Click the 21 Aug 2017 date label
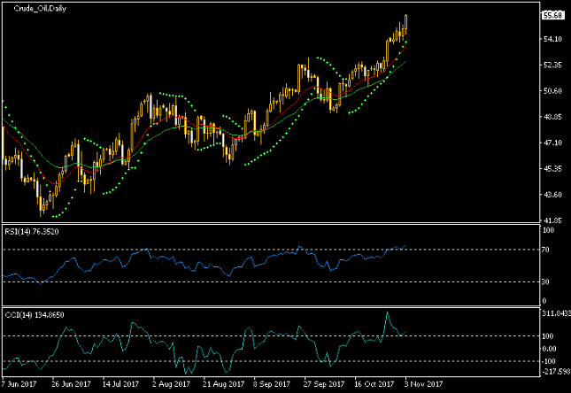Screen dimensions: 571x393 pos(223,384)
